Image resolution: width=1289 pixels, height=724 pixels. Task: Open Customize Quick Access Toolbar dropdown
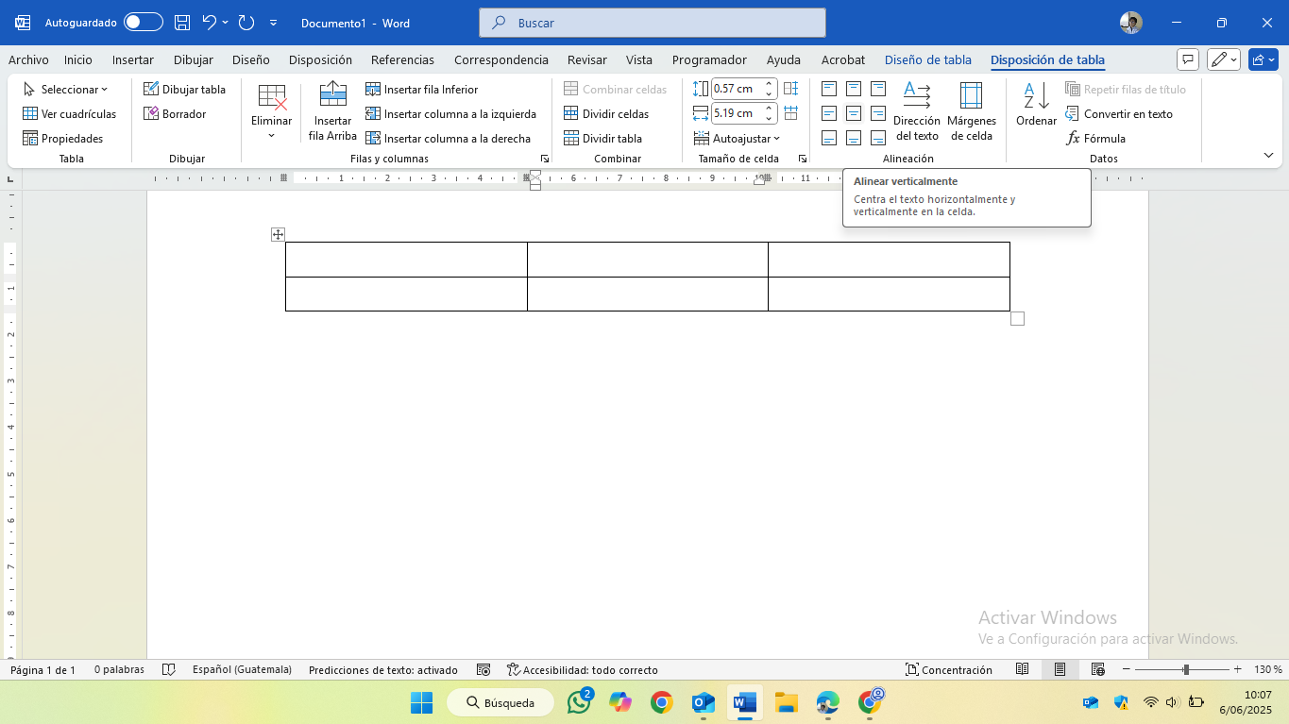274,23
